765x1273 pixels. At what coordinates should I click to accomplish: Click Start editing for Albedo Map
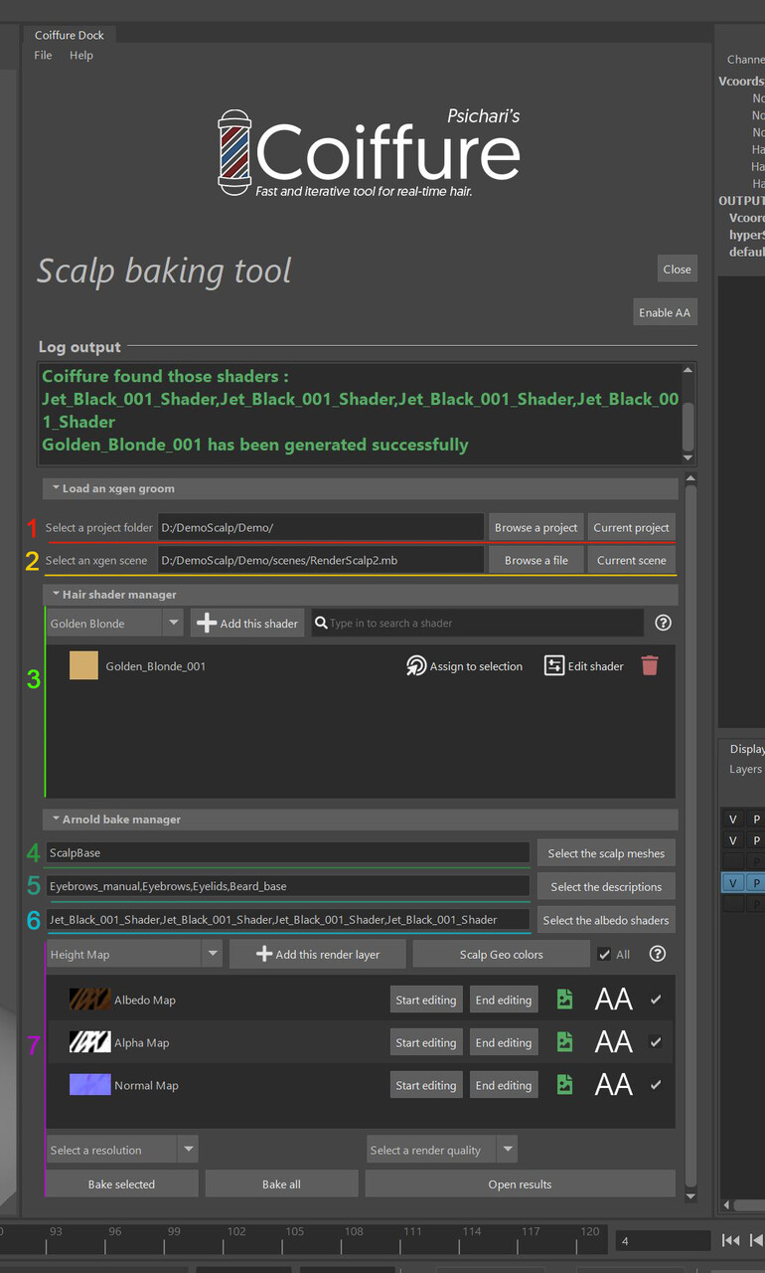(x=426, y=1000)
